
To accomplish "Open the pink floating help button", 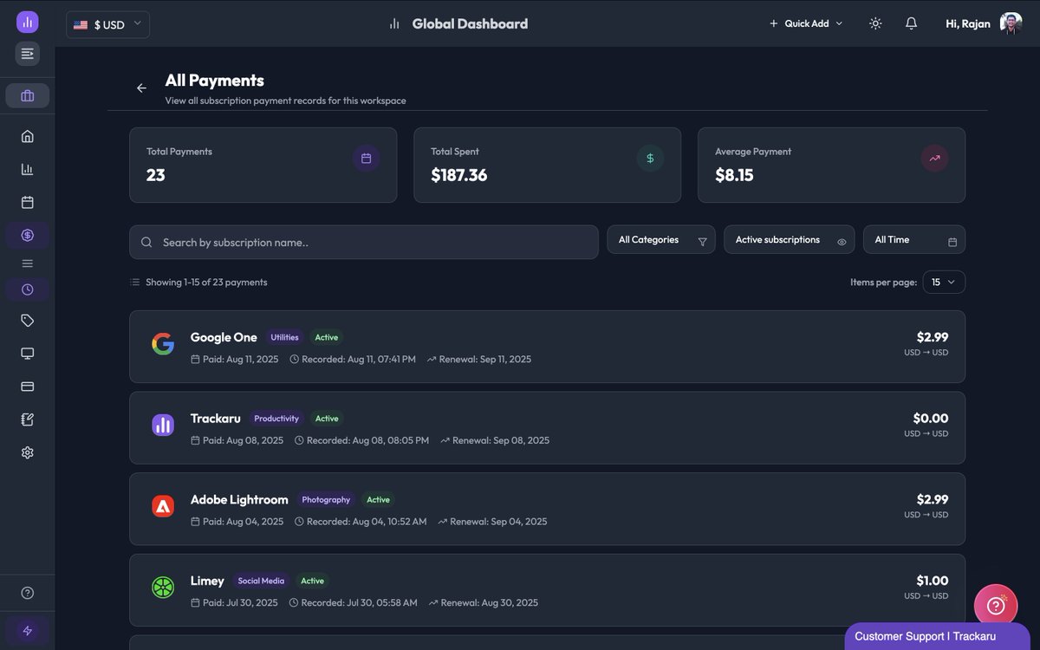I will click(996, 606).
